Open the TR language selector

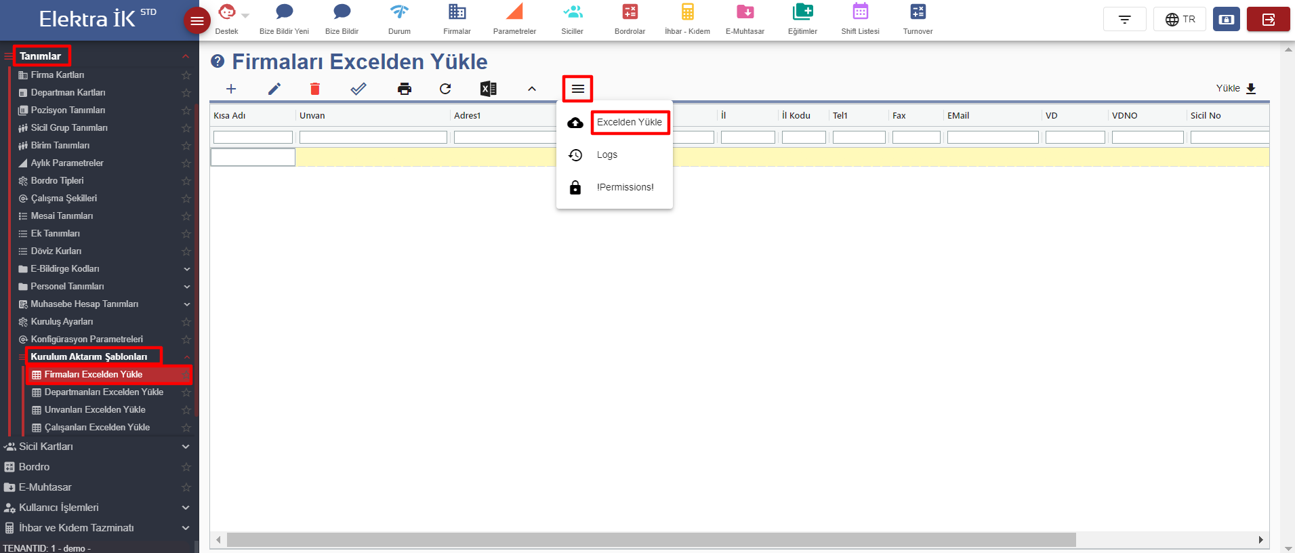point(1180,19)
